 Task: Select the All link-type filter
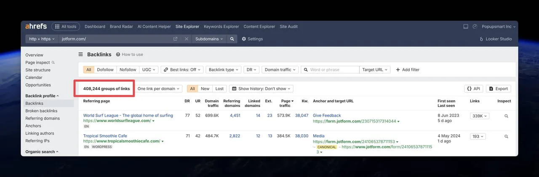point(88,70)
